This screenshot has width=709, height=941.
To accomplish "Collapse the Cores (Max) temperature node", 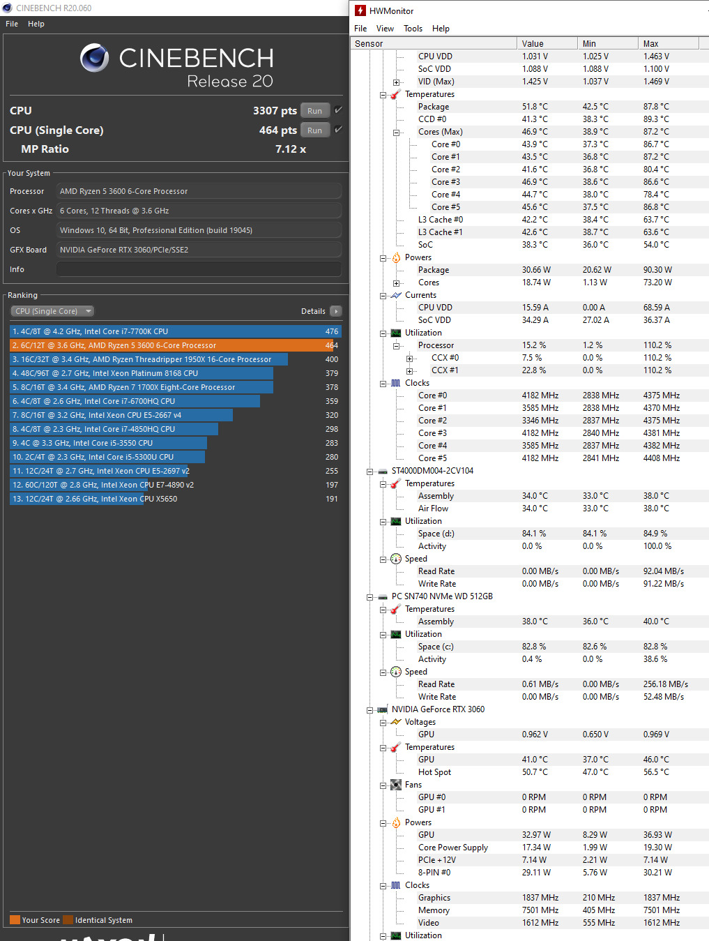I will (397, 132).
